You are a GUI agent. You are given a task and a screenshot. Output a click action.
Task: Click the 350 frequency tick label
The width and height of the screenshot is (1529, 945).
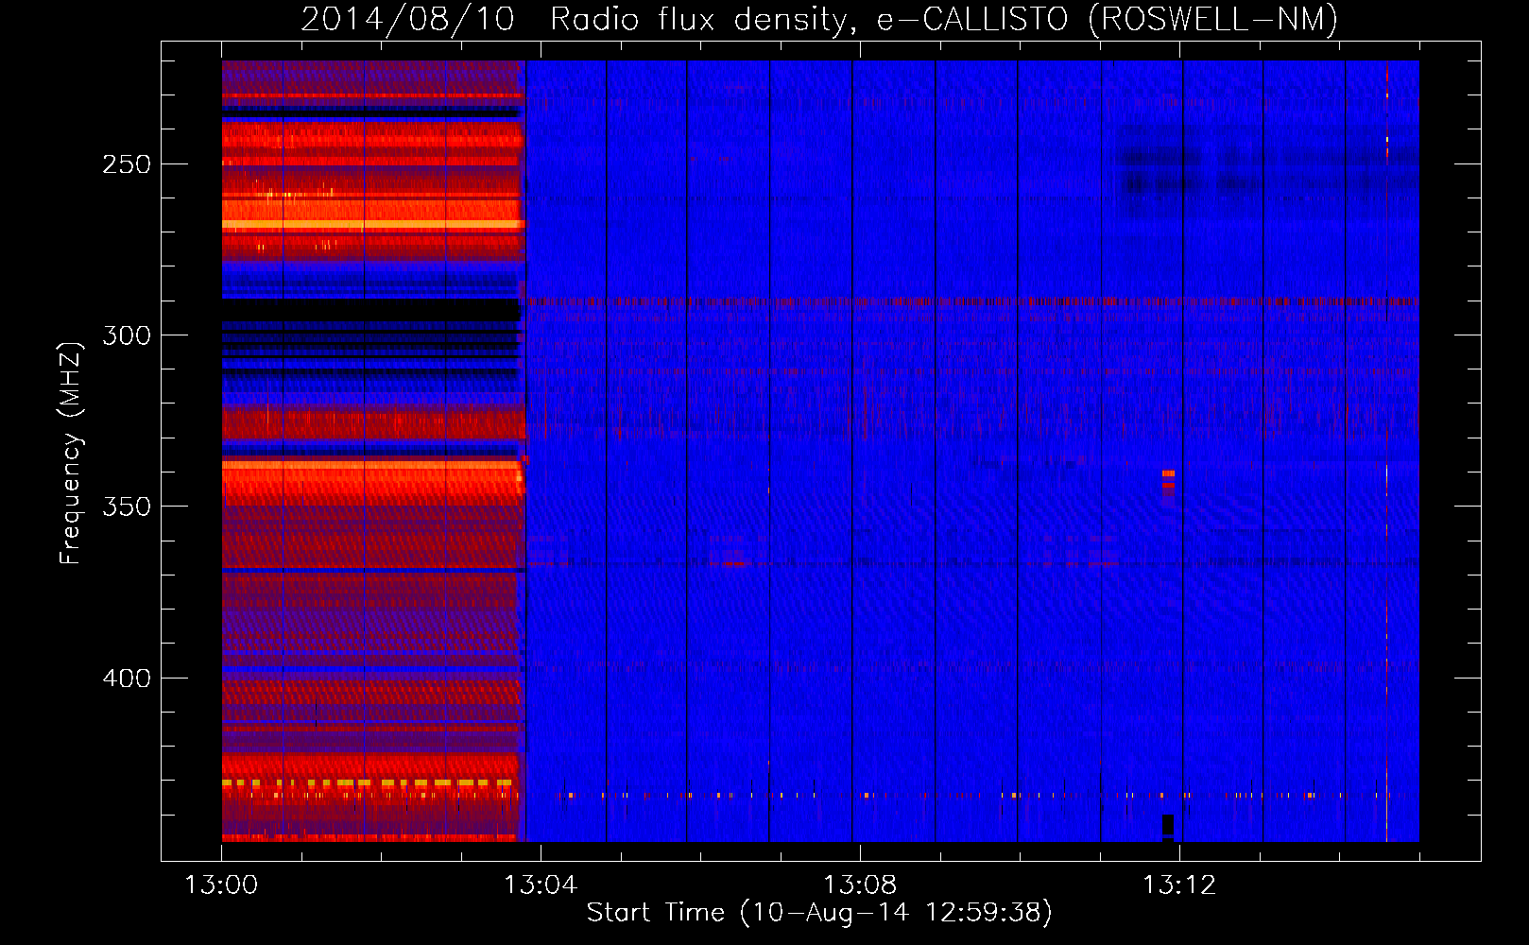[126, 507]
